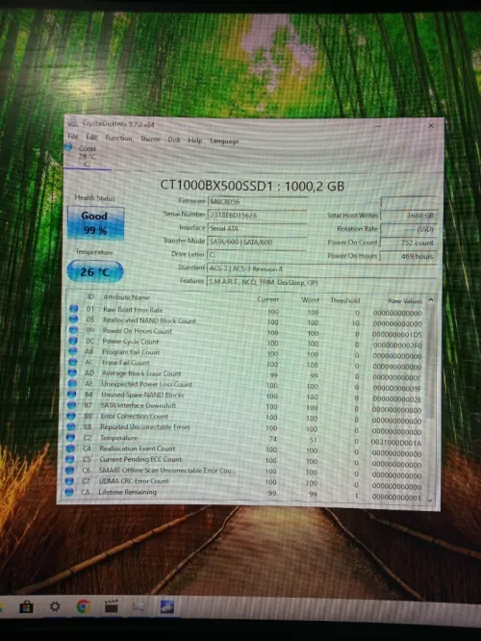Click status icon for SMART Offline Scan row
The height and width of the screenshot is (641, 481).
tap(69, 470)
